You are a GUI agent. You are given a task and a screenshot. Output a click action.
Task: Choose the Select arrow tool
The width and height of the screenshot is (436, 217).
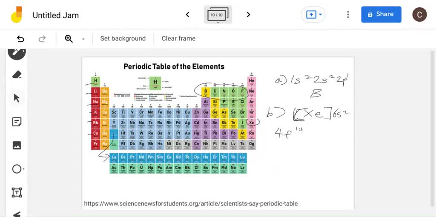pos(17,98)
